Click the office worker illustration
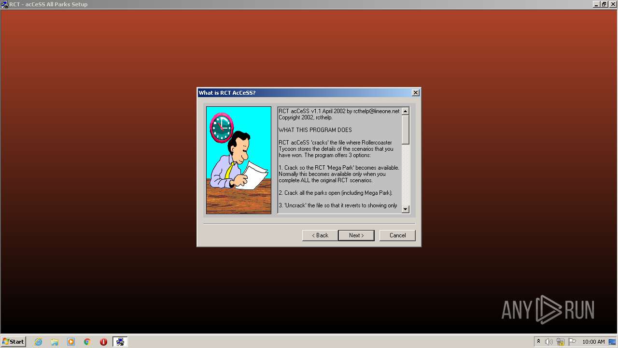The width and height of the screenshot is (618, 348). point(239,160)
